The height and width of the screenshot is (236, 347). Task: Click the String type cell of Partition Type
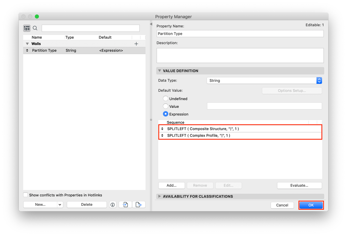pyautogui.click(x=71, y=50)
